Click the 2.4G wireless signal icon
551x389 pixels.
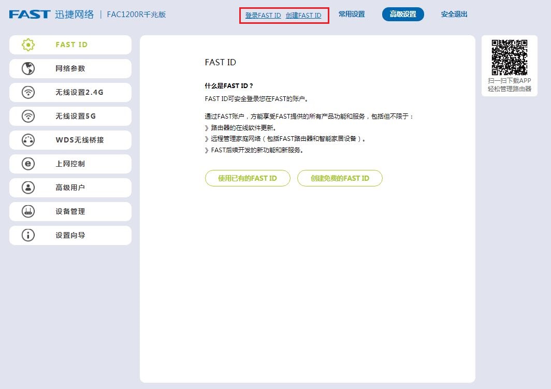[28, 92]
